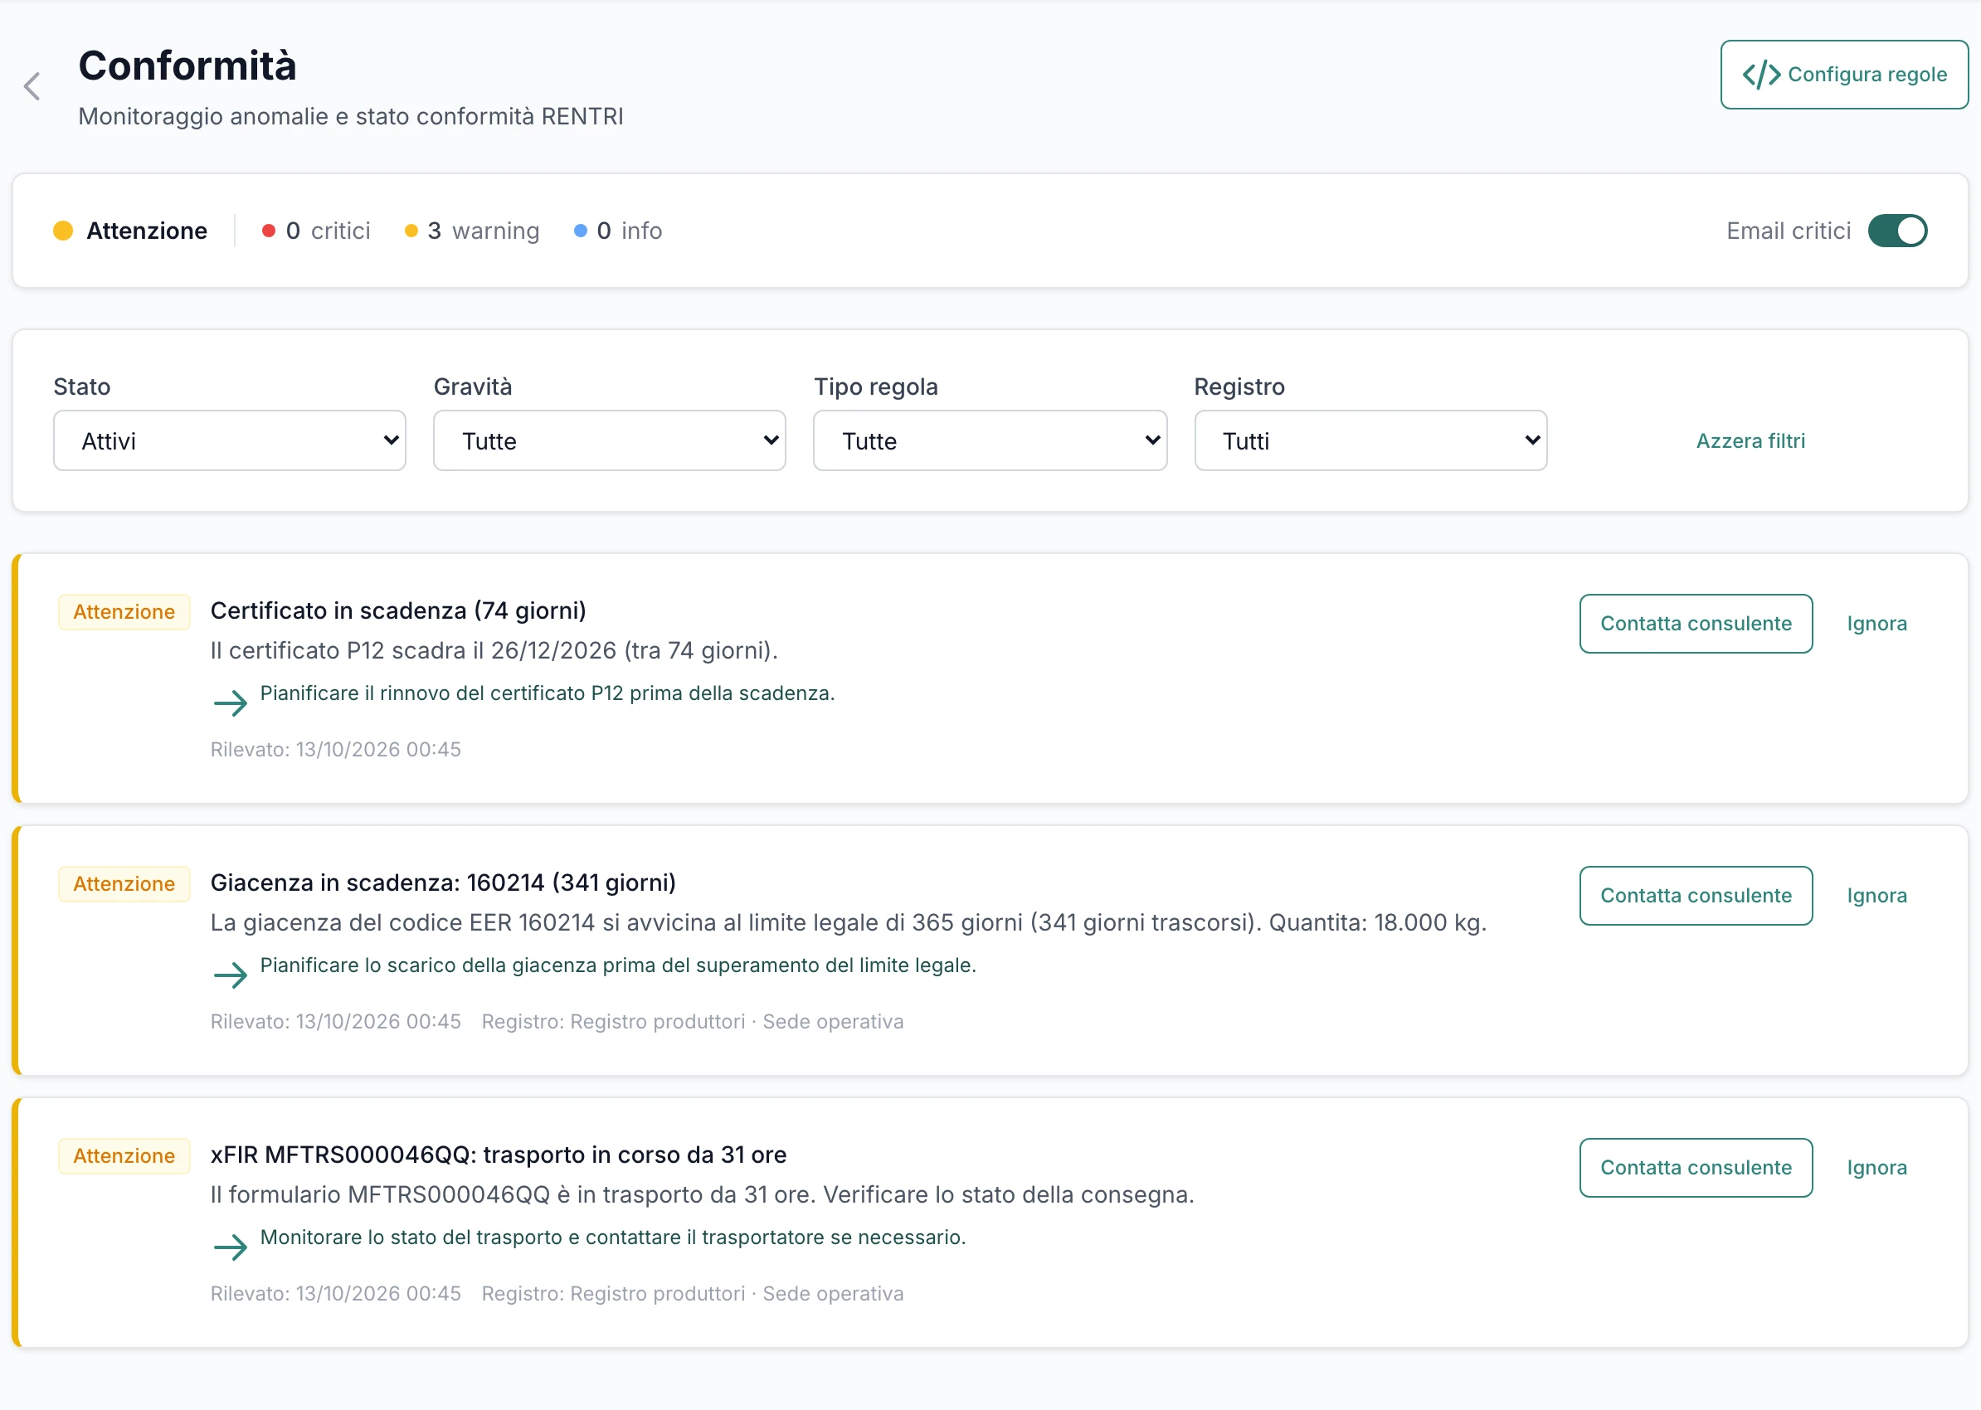This screenshot has width=1981, height=1410.
Task: Click the Attenzione badge on the giacenza alert
Action: 124,884
